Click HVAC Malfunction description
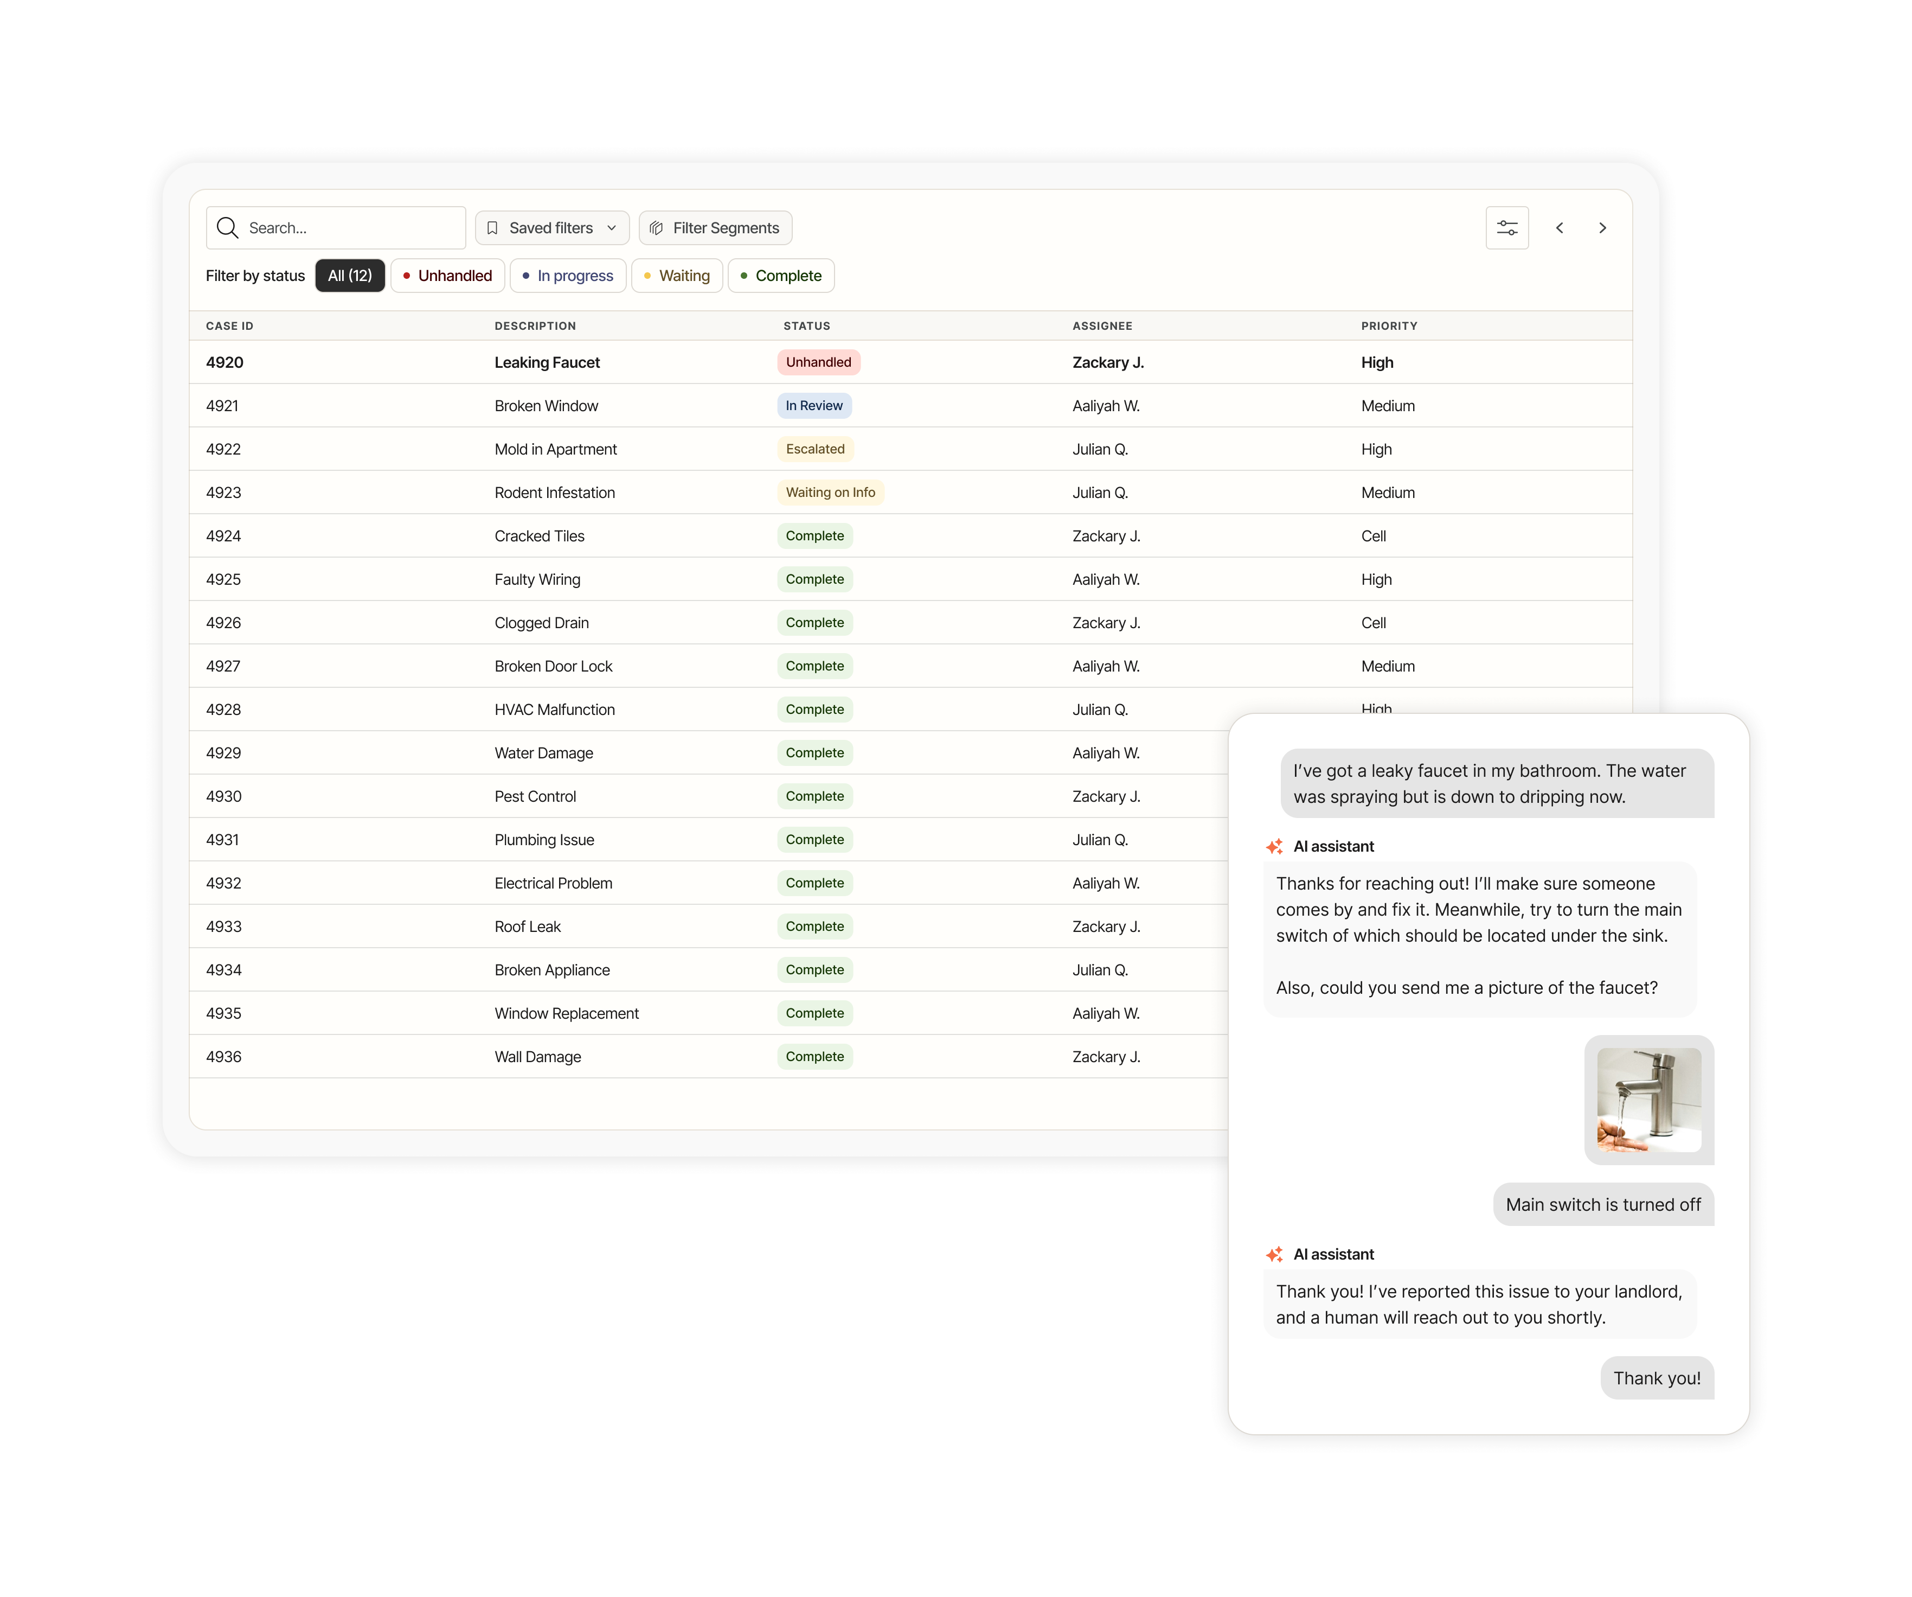Screen dimensions: 1912x1597 [x=555, y=710]
